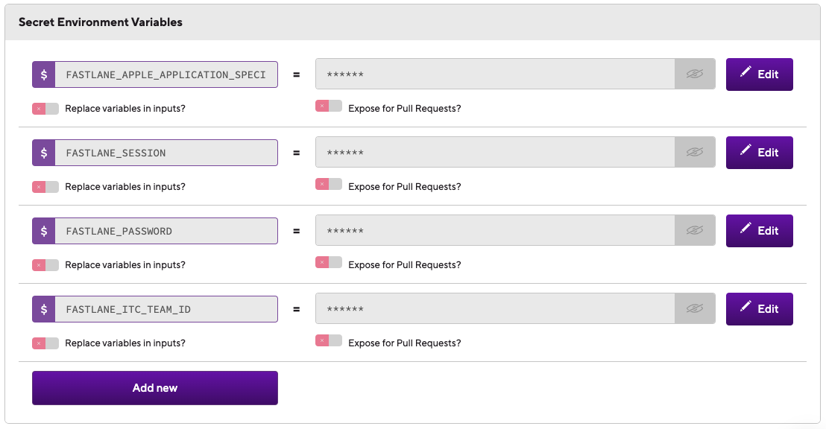Click dollar icon beside FASTLANE_APPLE_APPLICATION_SPECI key
Viewport: 826px width, 429px height.
[x=44, y=74]
